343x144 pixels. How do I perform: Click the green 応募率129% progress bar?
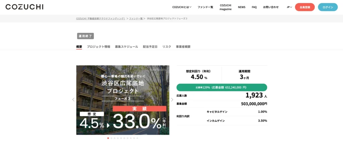click(x=222, y=87)
